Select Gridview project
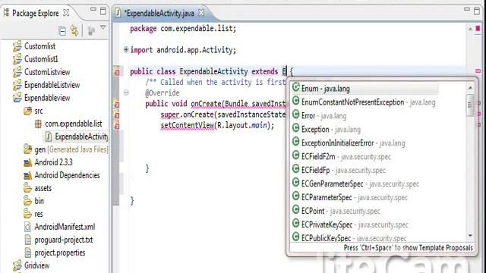 point(36,265)
